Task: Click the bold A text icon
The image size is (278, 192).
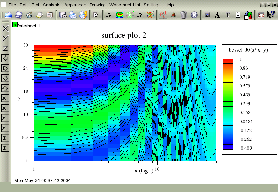Action: (x=217, y=15)
